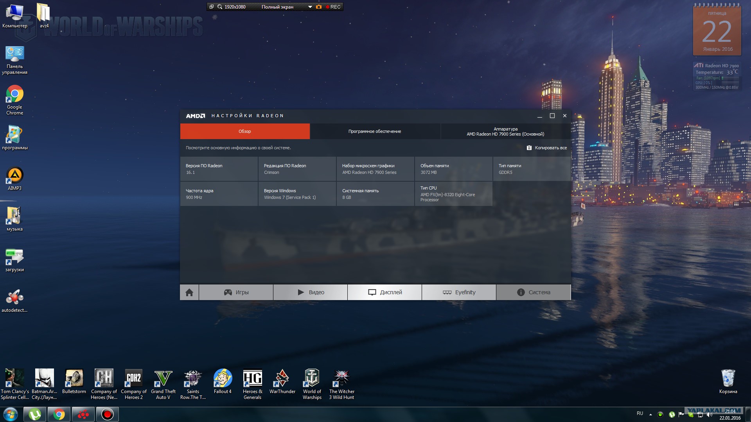Open the autodetect desktop icon
This screenshot has width=751, height=422.
pyautogui.click(x=15, y=301)
